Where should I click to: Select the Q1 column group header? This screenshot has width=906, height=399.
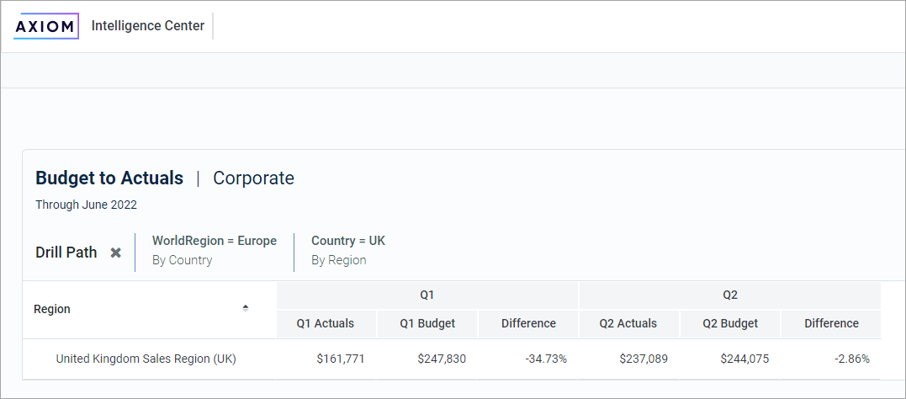427,295
